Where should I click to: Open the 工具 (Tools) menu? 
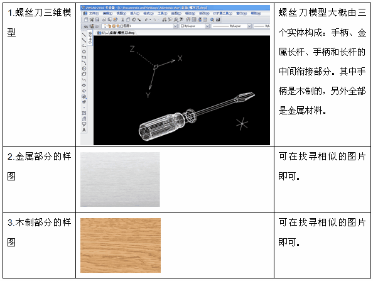163,14
